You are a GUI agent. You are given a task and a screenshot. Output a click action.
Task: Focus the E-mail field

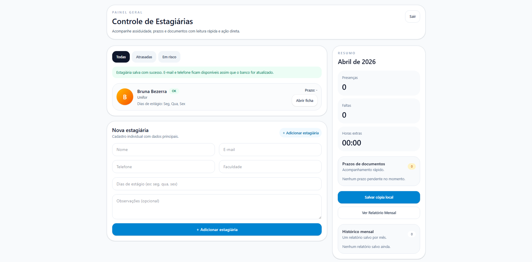(270, 149)
